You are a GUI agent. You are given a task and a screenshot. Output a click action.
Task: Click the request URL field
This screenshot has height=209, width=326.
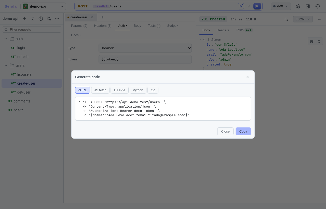click(x=164, y=6)
